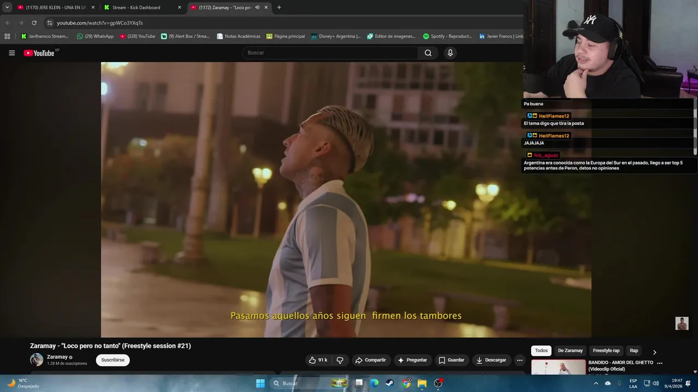Click the YouTube Buscar search field
Image resolution: width=698 pixels, height=392 pixels.
(x=330, y=53)
